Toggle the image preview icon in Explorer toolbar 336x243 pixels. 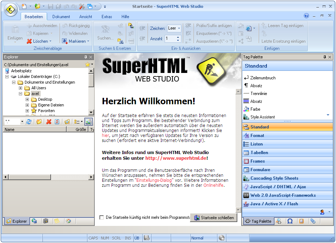click(x=88, y=122)
